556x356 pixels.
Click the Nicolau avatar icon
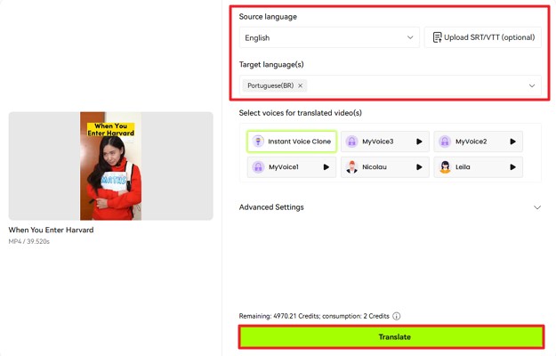click(x=351, y=167)
